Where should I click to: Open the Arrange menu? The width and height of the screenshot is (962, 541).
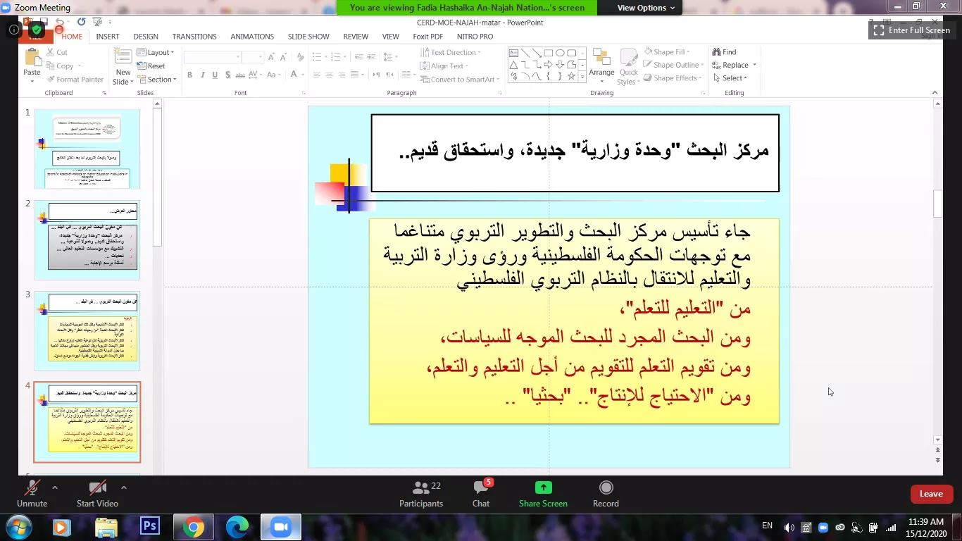click(x=601, y=65)
